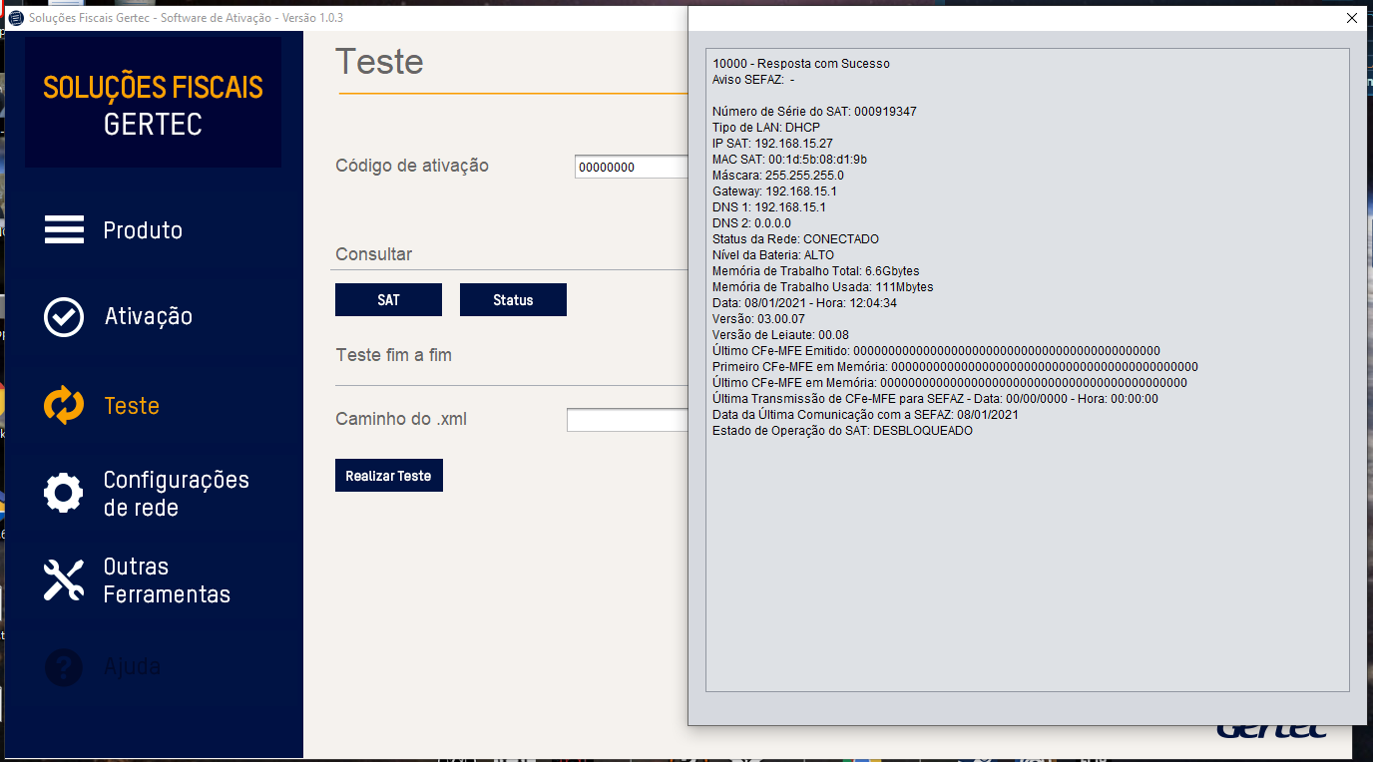Select the Nível da Bateria ALTO line
Screen dimensions: 1373x762
pos(773,255)
